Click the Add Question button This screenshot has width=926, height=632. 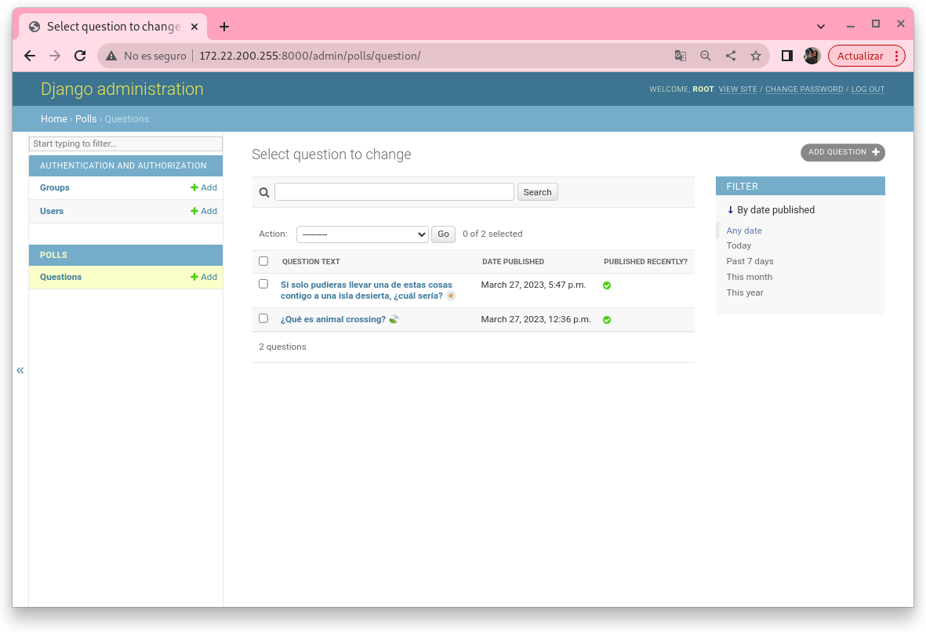tap(842, 152)
